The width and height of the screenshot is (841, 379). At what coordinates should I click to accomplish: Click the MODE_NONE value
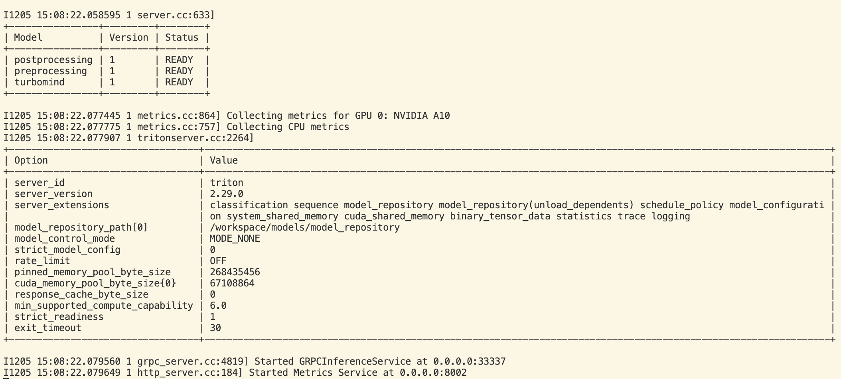pos(235,239)
